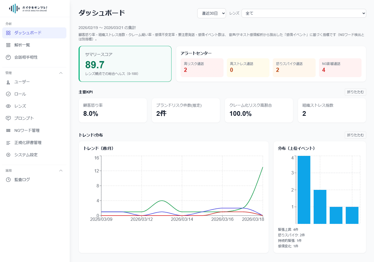Select the 解析一覧 icon in the sidebar
Screen dimensions: 374x262
pos(8,45)
